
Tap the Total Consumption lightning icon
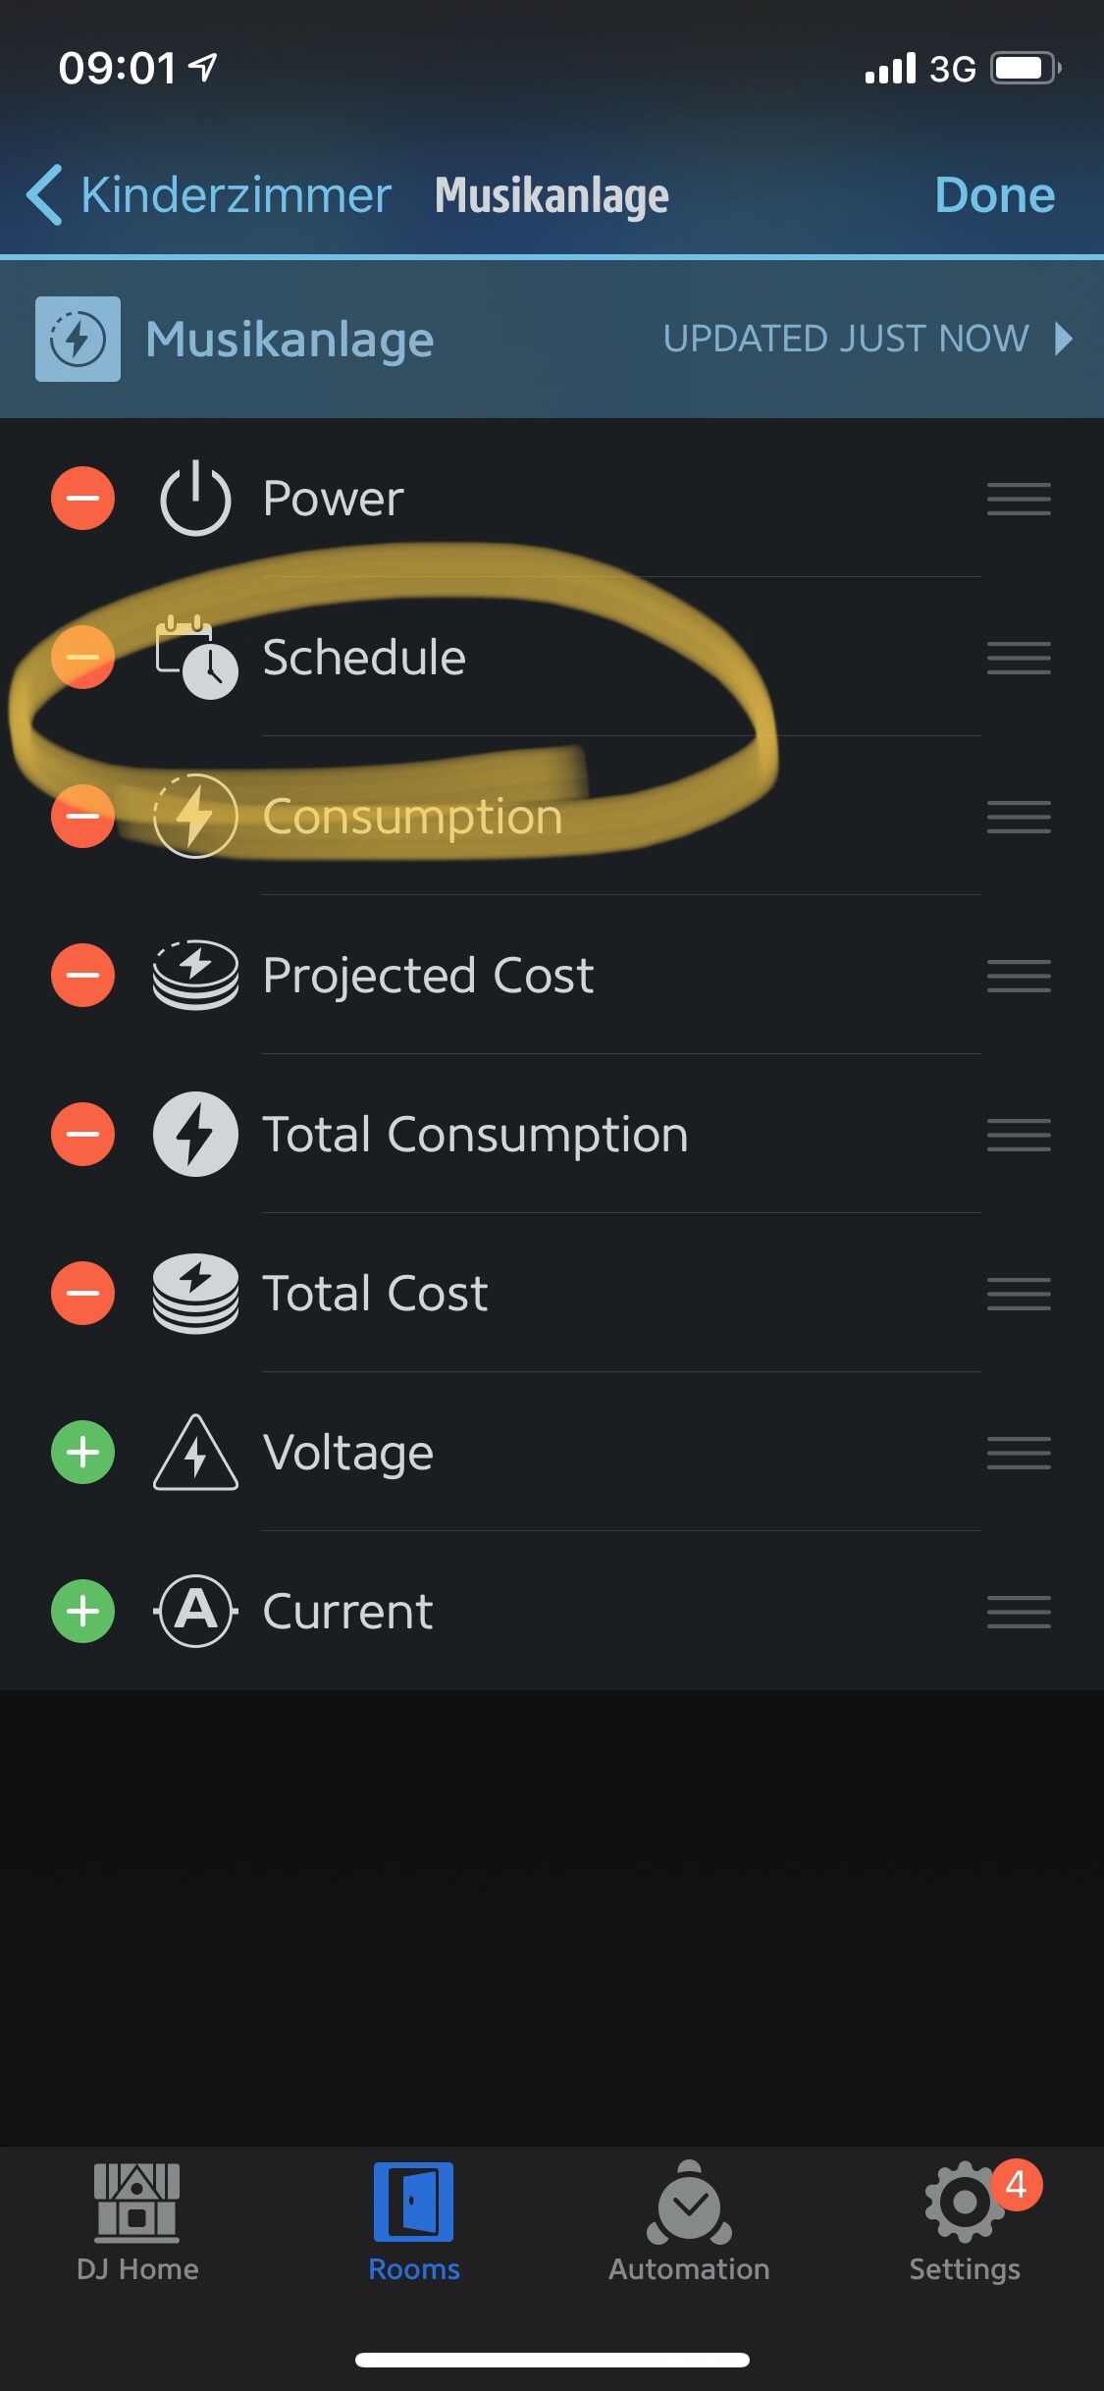point(195,1134)
